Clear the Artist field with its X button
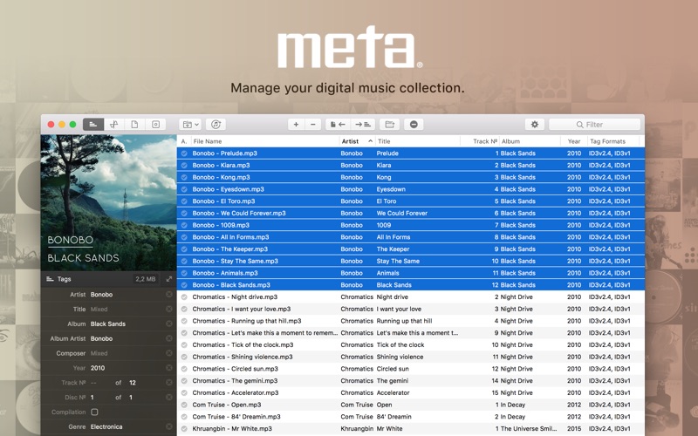The image size is (698, 436). point(168,295)
